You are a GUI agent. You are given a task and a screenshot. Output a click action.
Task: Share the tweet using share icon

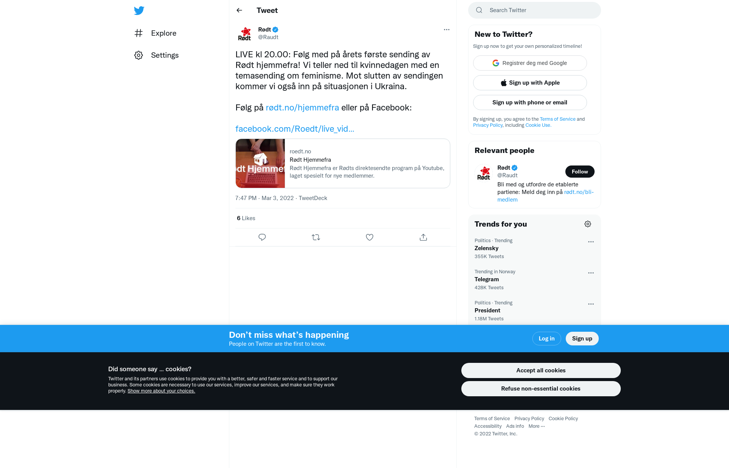pos(423,237)
